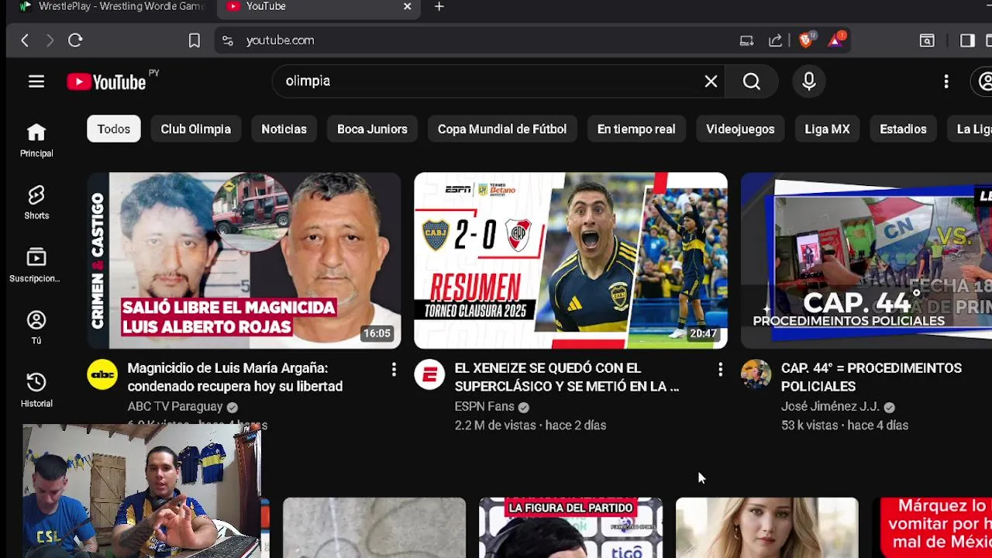Open José Jiménez J.J. channel avatar
This screenshot has width=992, height=558.
pos(756,375)
